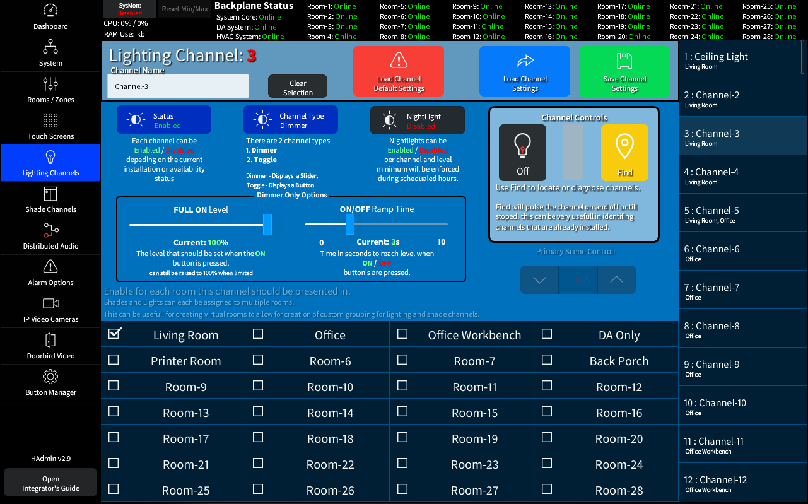Viewport: 808px width, 504px height.
Task: Click Open Integrator's Guide button
Action: pyautogui.click(x=50, y=483)
